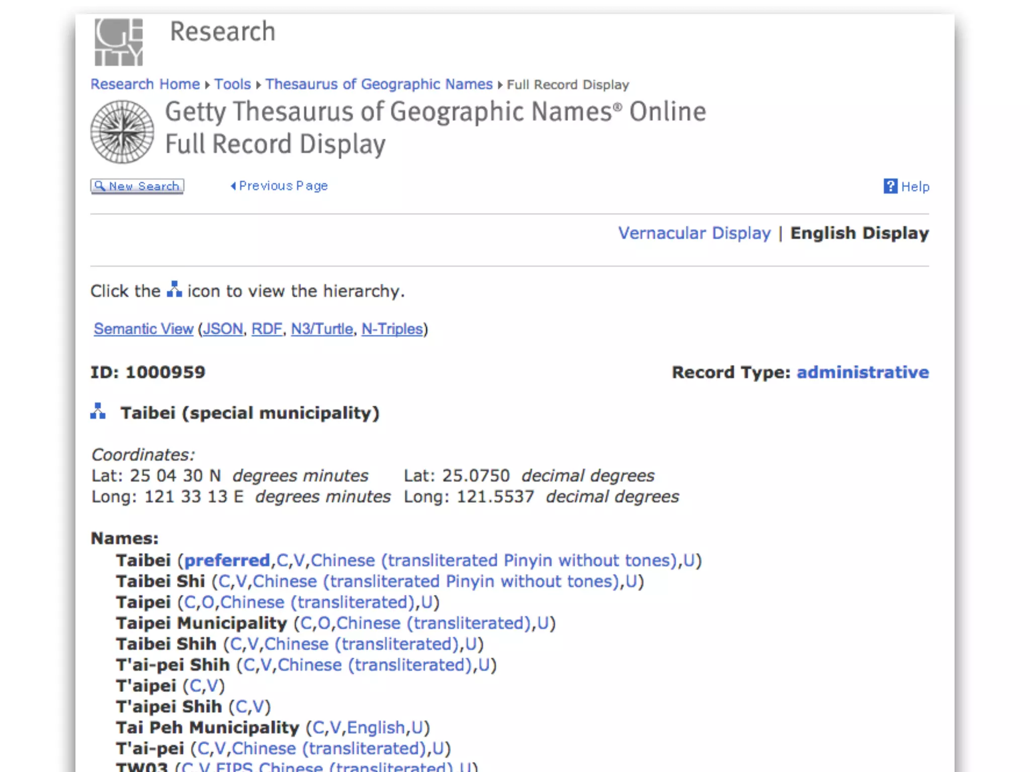Open the Tools breadcrumb link
This screenshot has width=1030, height=772.
(232, 84)
